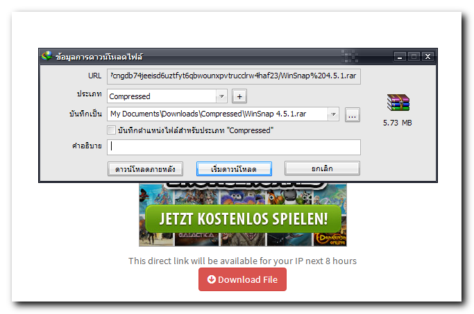Click the IDM globe icon in title bar
Image resolution: width=474 pixels, height=314 pixels.
[47, 56]
